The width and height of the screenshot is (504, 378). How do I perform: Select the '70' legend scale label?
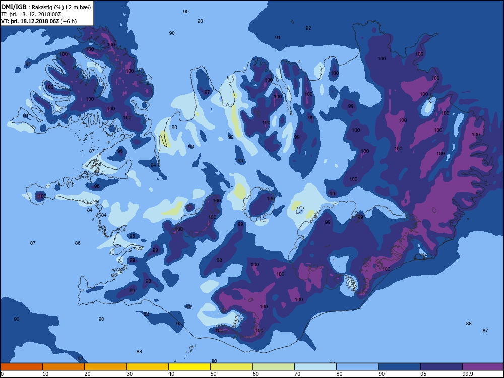(x=298, y=374)
